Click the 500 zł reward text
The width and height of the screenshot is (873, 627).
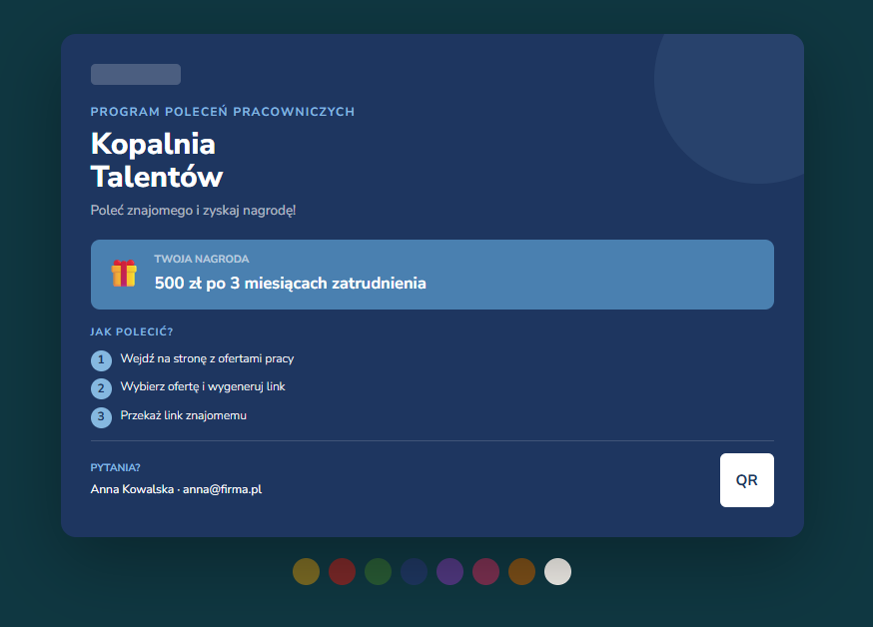pos(290,284)
